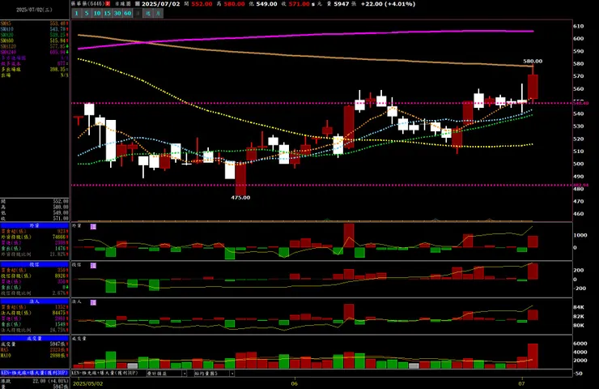Select the blue 法人 panel header
599x389 pixels.
[x=34, y=301]
